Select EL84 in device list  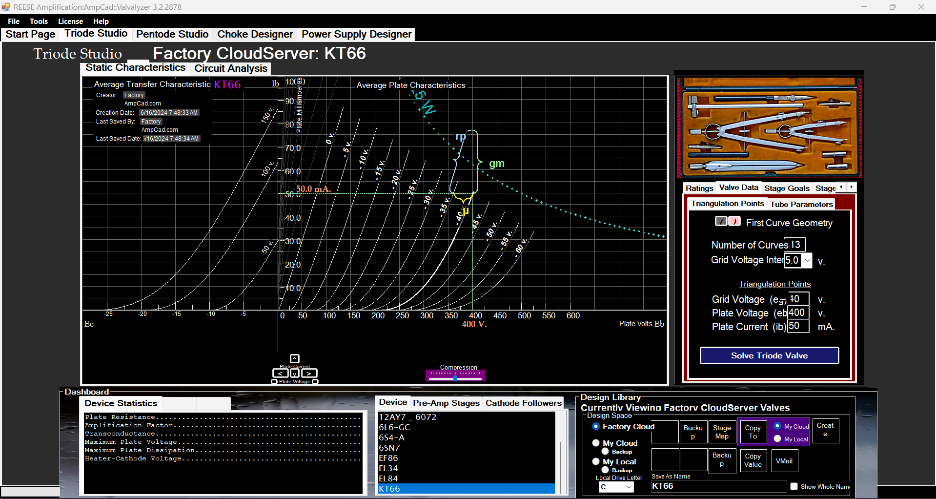coord(467,478)
